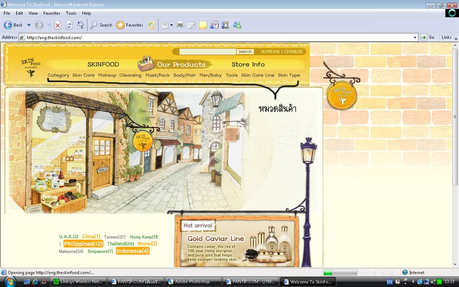Print the page with printer icon
The width and height of the screenshot is (459, 287).
coord(180,25)
